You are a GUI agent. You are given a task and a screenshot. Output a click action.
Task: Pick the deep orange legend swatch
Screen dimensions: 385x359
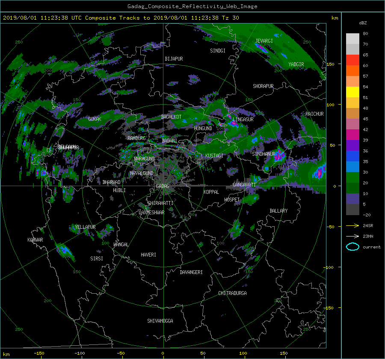pos(352,71)
